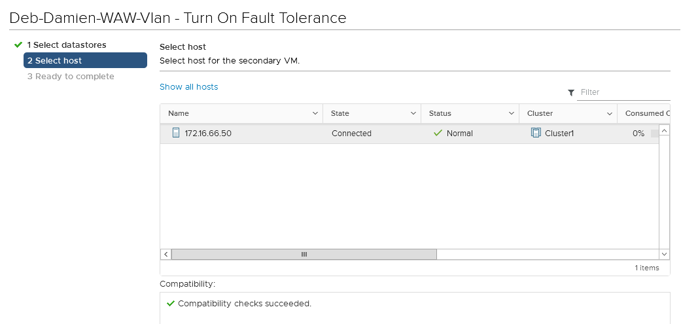Go to step 1 Select datastores
The width and height of the screenshot is (681, 324).
(66, 45)
